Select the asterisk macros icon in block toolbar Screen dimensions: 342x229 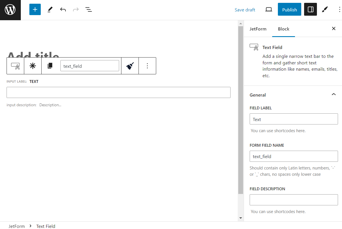pos(32,66)
